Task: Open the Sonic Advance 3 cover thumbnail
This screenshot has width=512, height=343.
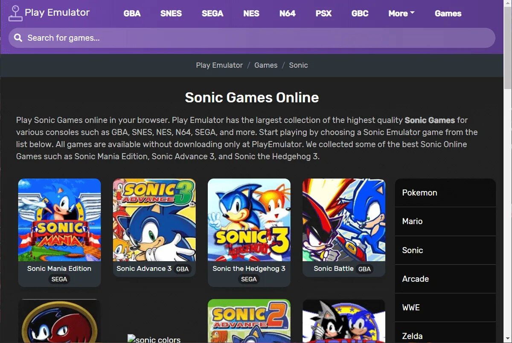Action: click(154, 220)
